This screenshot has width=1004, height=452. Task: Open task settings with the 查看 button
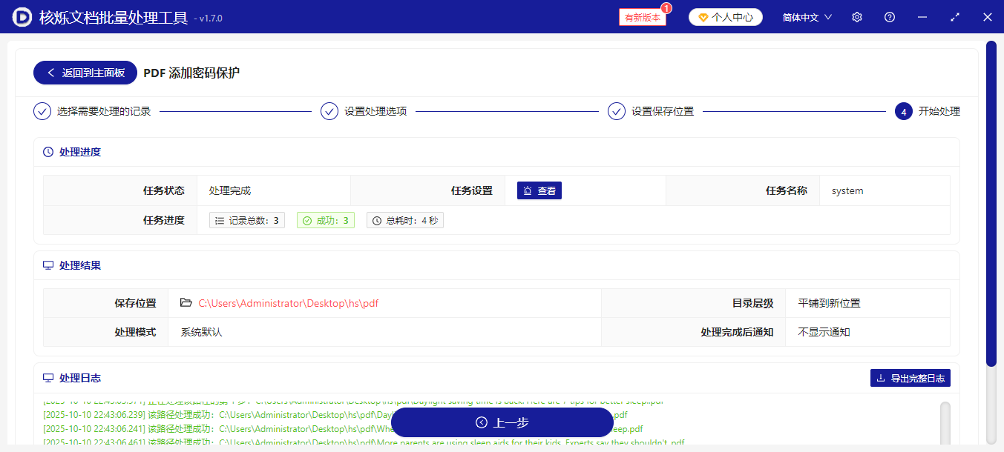click(539, 190)
